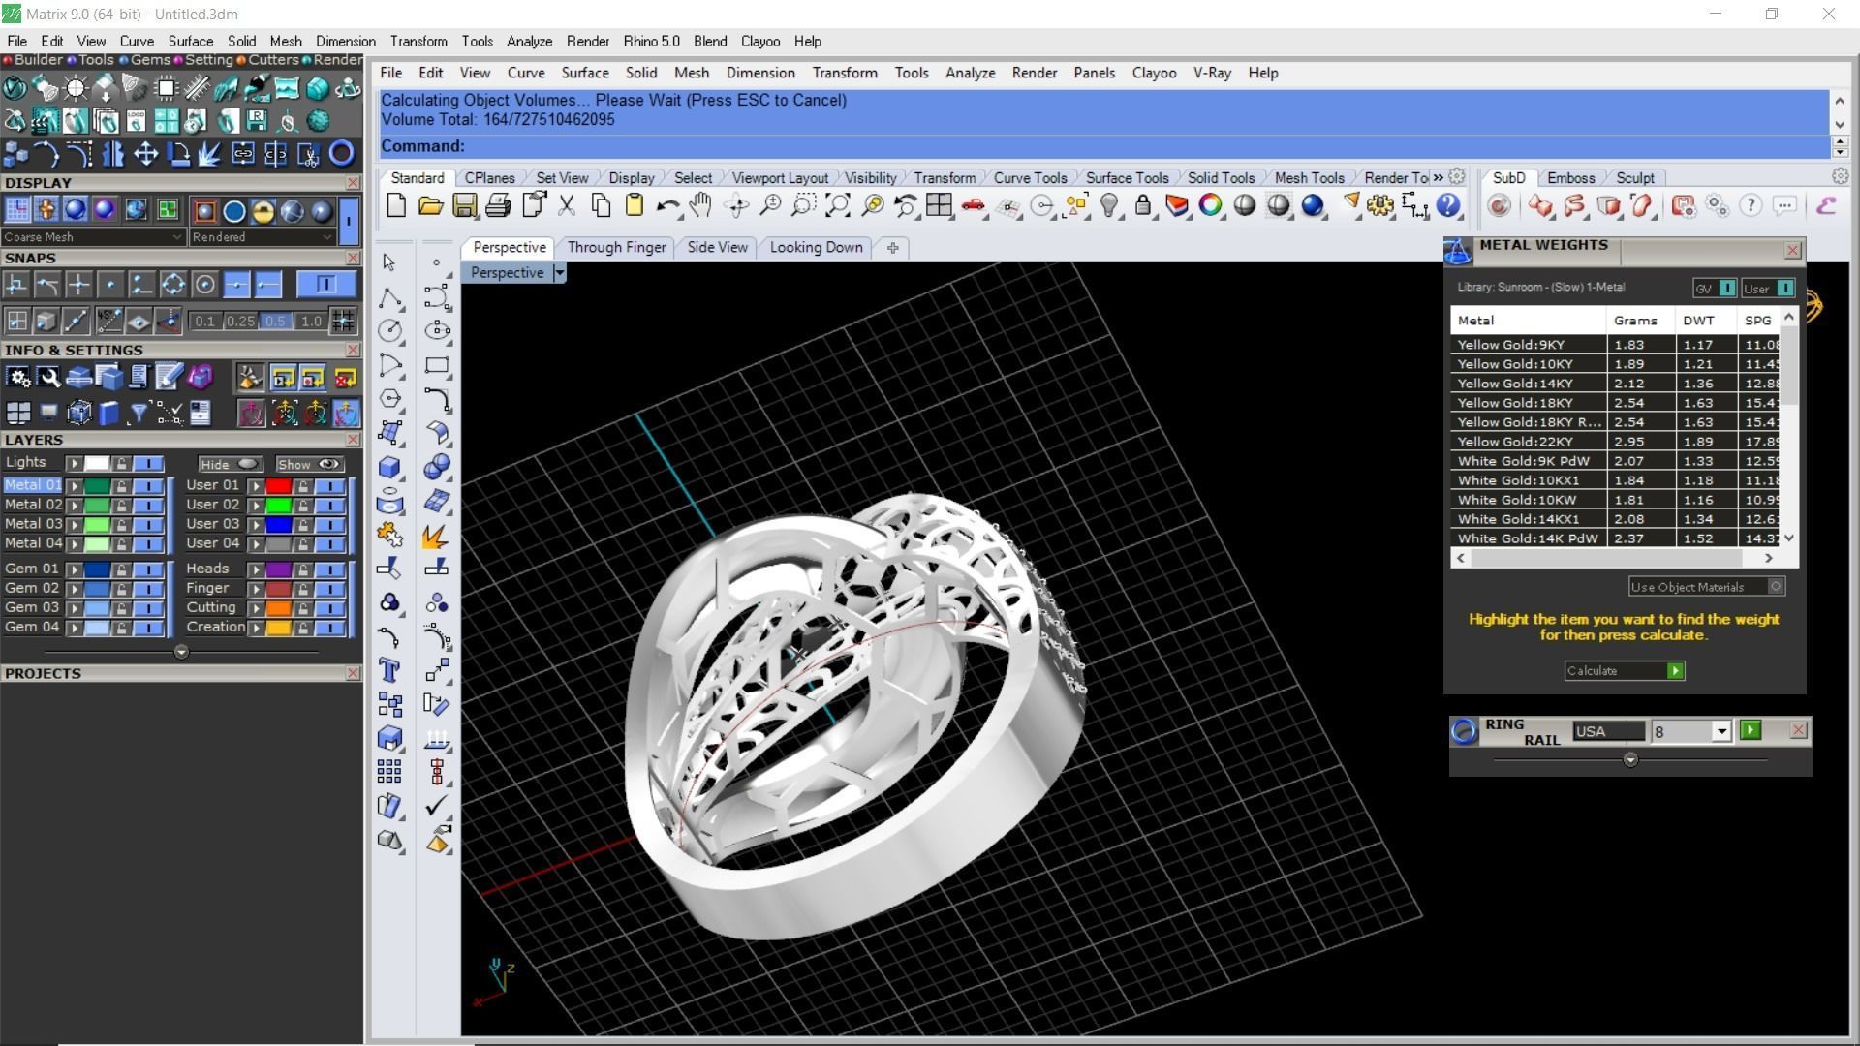Click the blue question mark Help icon

point(1448,205)
